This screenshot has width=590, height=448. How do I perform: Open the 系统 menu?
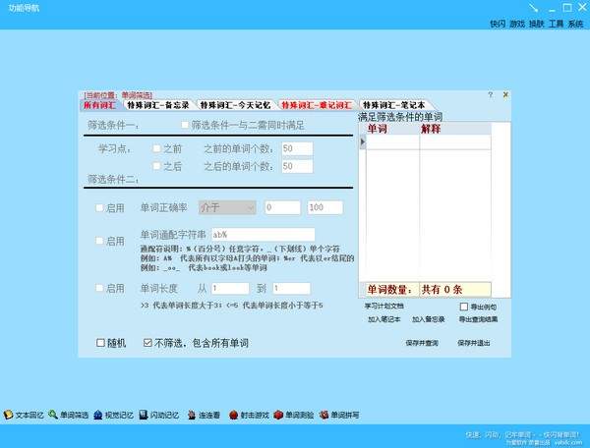pos(575,23)
